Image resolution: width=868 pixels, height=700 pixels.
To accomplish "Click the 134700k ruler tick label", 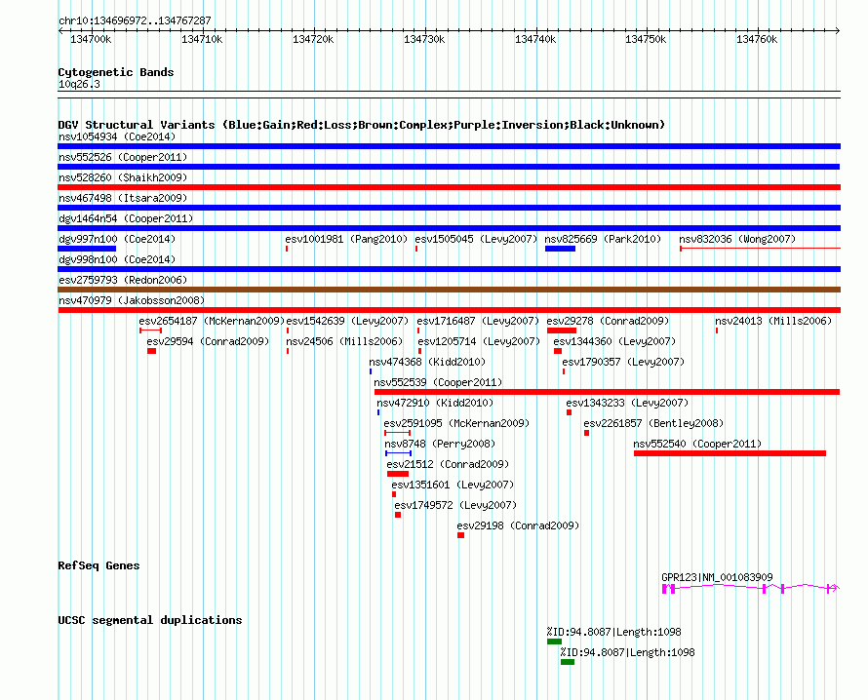I will [x=91, y=39].
